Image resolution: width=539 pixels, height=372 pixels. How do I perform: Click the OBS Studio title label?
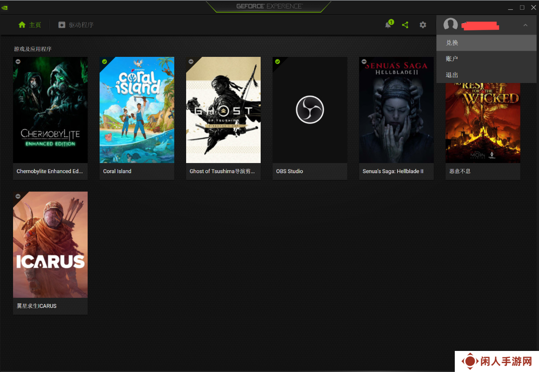pos(289,171)
